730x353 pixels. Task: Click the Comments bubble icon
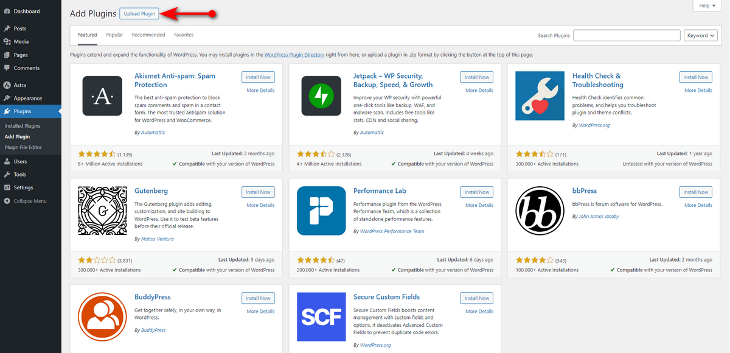pos(7,68)
